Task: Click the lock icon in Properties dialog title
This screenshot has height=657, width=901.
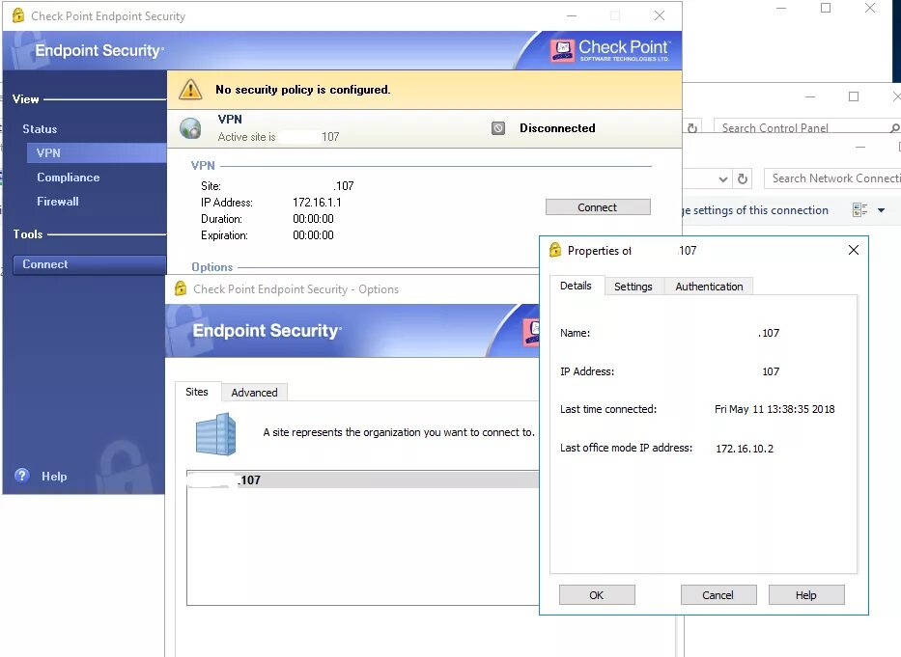Action: coord(555,250)
